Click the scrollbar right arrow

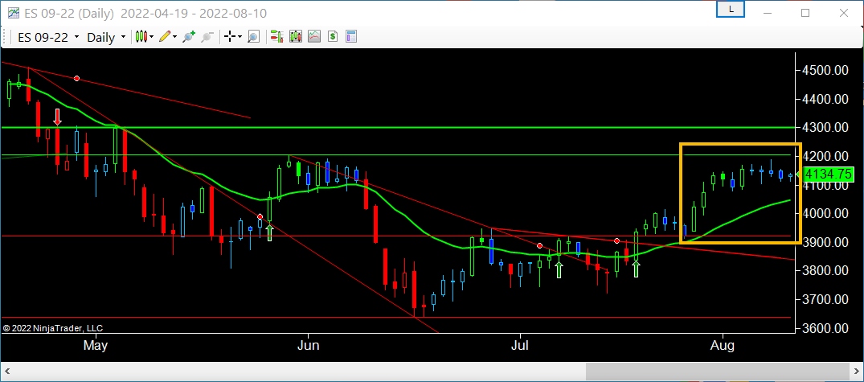click(856, 372)
